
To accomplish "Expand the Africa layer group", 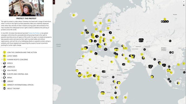I will click(x=2, y=63).
